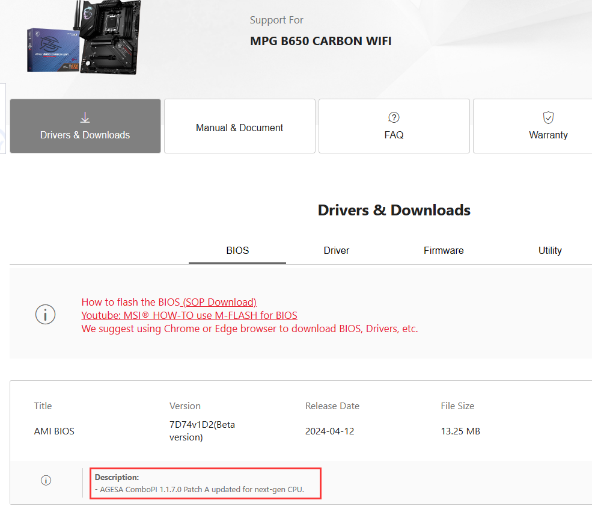
Task: Click the large info icon beside the flash instructions
Action: click(45, 315)
